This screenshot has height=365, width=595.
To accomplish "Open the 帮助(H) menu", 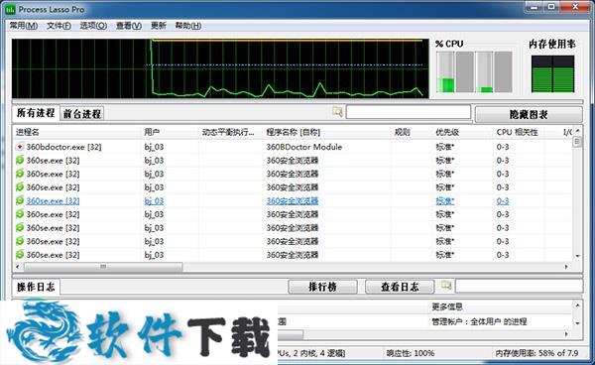I will click(187, 26).
